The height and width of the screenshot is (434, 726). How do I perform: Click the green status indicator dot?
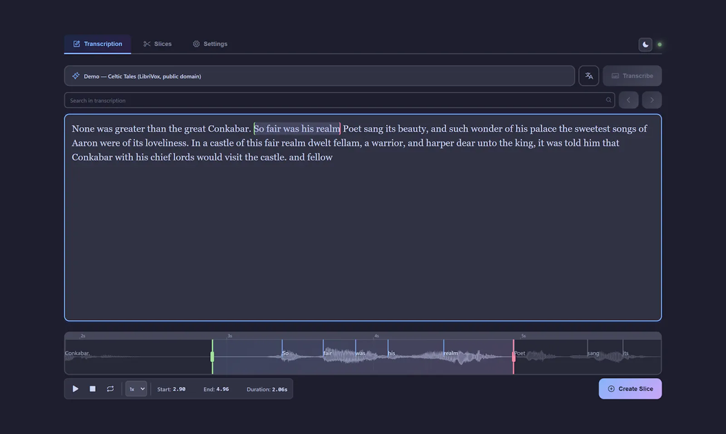pos(660,44)
